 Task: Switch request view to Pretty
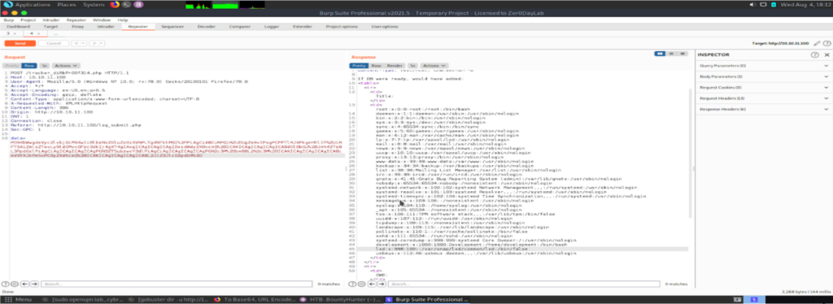point(11,65)
